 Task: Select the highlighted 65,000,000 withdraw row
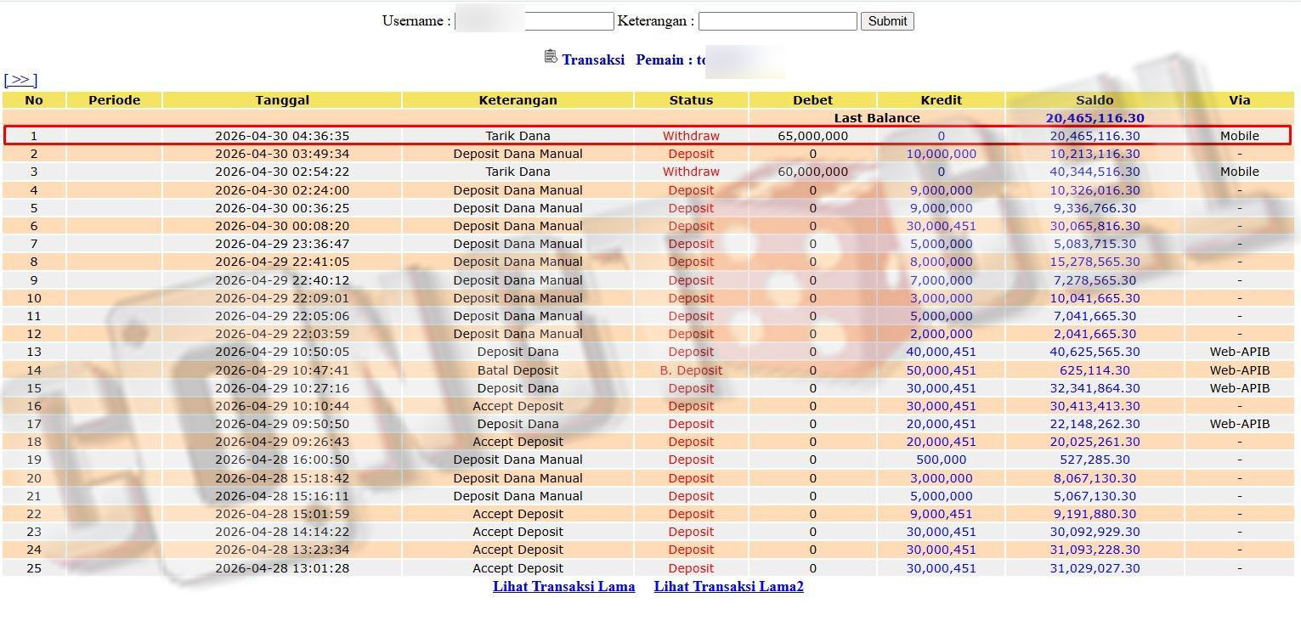pyautogui.click(x=648, y=136)
